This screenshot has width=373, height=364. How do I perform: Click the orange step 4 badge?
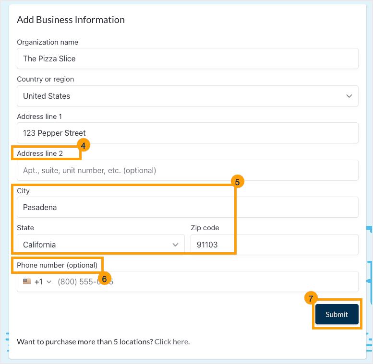(x=83, y=145)
